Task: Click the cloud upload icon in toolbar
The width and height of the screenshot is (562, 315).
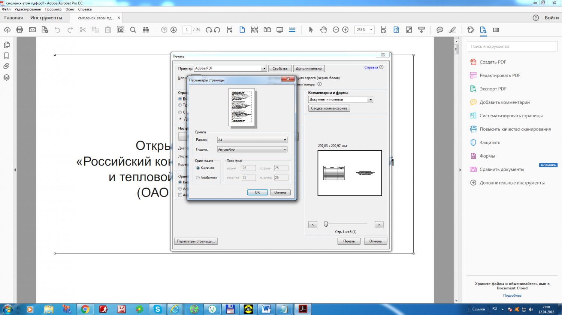Action: tap(7, 30)
